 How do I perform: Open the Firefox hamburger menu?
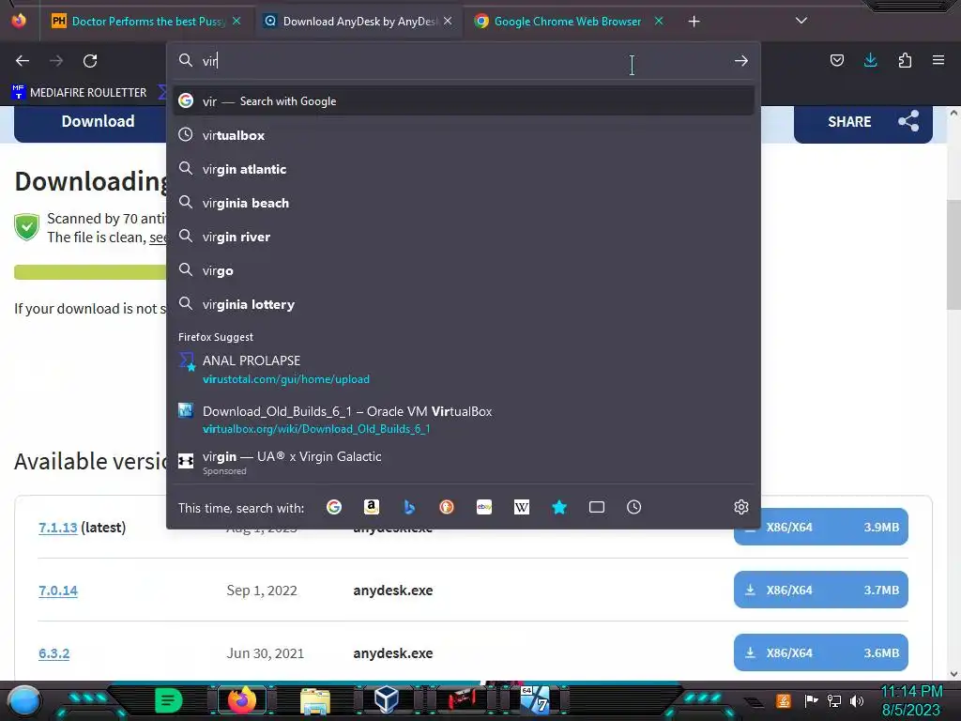[938, 60]
